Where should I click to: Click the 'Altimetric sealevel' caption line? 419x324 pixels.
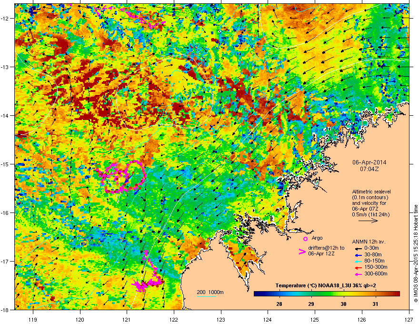371,192
